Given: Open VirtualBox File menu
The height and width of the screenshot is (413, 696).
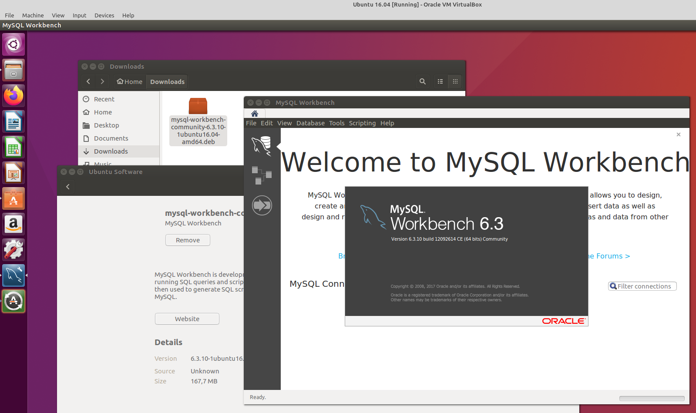Looking at the screenshot, I should 10,15.
